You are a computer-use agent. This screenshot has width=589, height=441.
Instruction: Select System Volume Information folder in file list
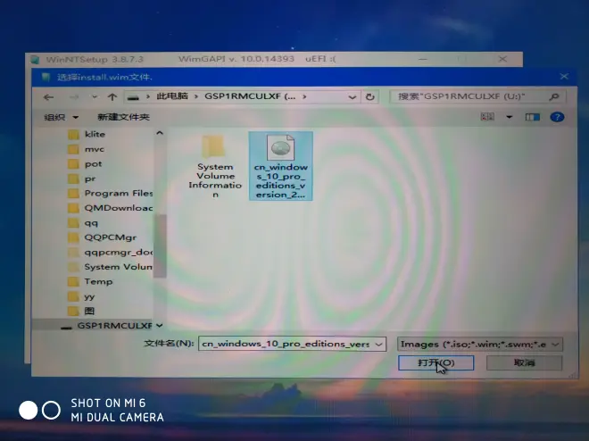(215, 166)
